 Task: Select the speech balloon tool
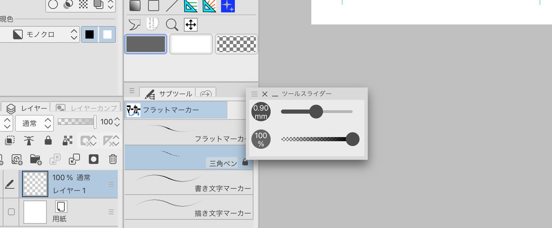(135, 24)
